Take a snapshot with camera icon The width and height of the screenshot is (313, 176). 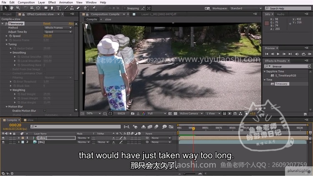[133, 114]
